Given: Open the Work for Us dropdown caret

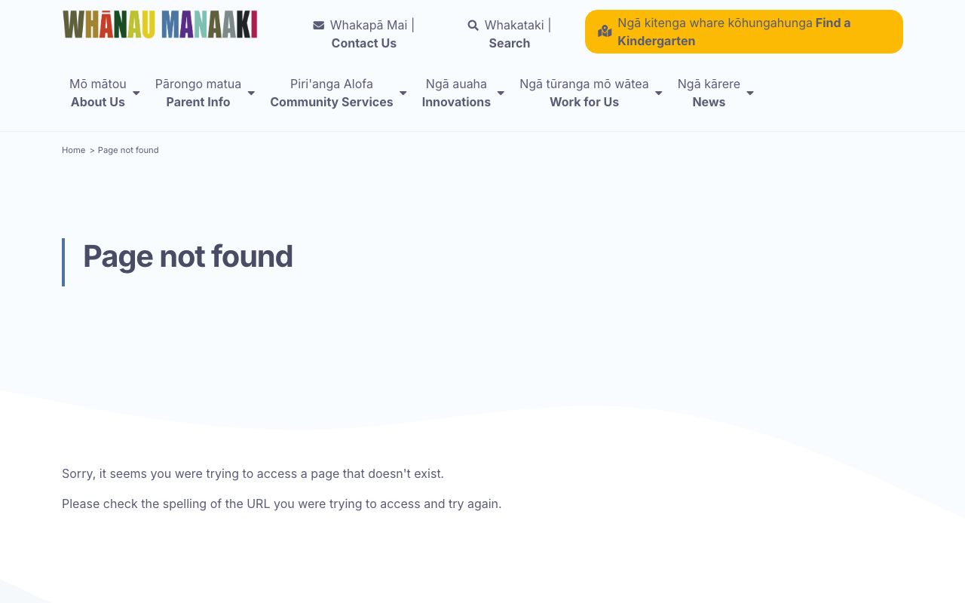Looking at the screenshot, I should point(659,93).
